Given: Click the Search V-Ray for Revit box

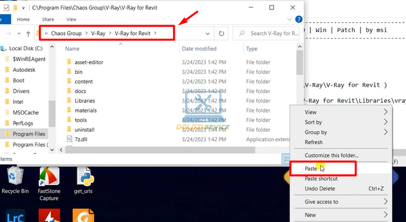Looking at the screenshot, I should pyautogui.click(x=266, y=34).
